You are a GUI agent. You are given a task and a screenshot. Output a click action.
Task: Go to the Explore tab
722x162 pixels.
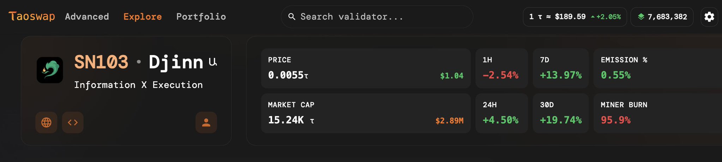143,17
